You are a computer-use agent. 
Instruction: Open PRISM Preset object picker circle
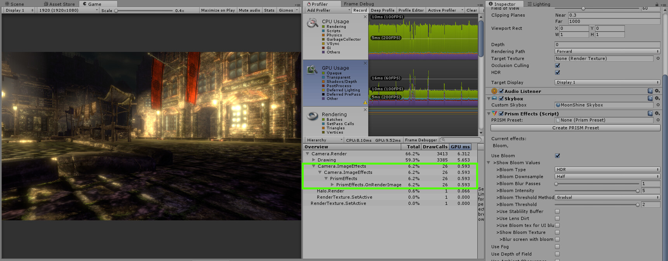point(658,120)
